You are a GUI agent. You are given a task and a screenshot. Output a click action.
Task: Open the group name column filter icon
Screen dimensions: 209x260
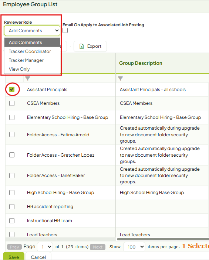(x=28, y=79)
